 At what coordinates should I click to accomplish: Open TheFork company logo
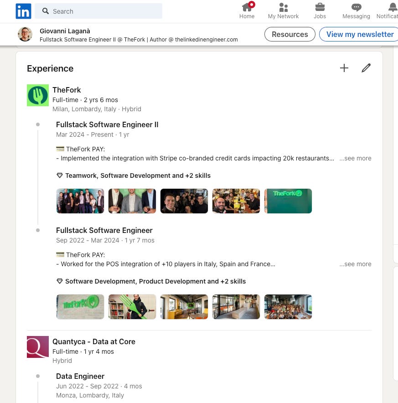point(38,95)
